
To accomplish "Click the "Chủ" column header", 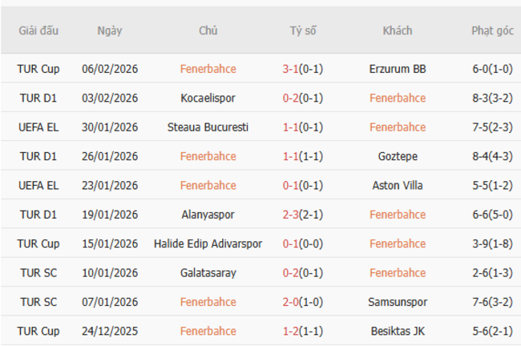I will (208, 31).
